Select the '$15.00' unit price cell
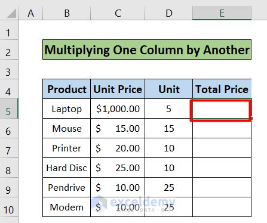Image resolution: width=267 pixels, height=223 pixels. [x=118, y=128]
